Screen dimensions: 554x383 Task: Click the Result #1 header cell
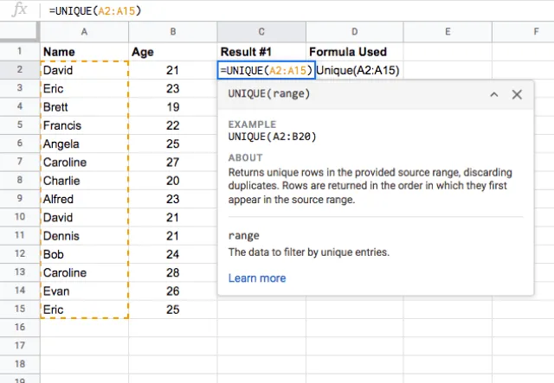pyautogui.click(x=261, y=52)
